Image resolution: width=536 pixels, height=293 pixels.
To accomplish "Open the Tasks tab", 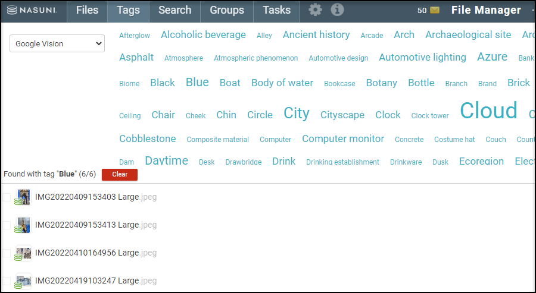I will [x=276, y=11].
